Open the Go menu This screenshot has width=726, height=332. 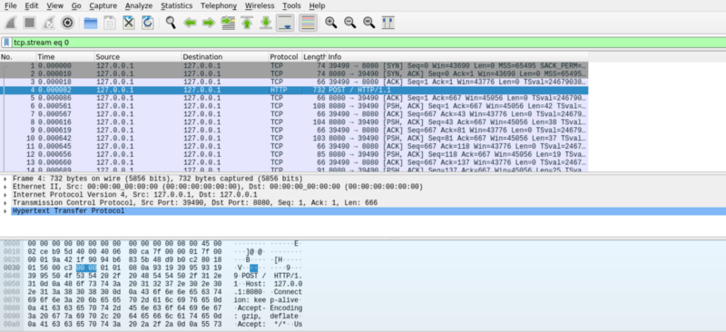(76, 6)
